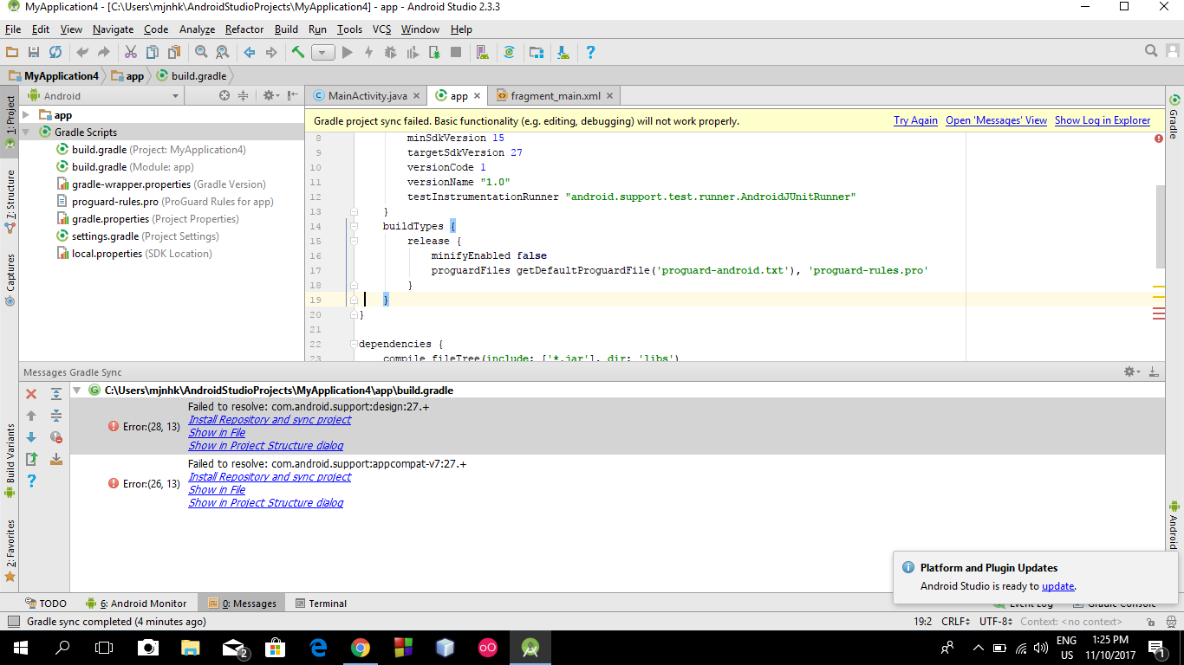Expand the app folder in project tree
1184x665 pixels.
pyautogui.click(x=26, y=115)
